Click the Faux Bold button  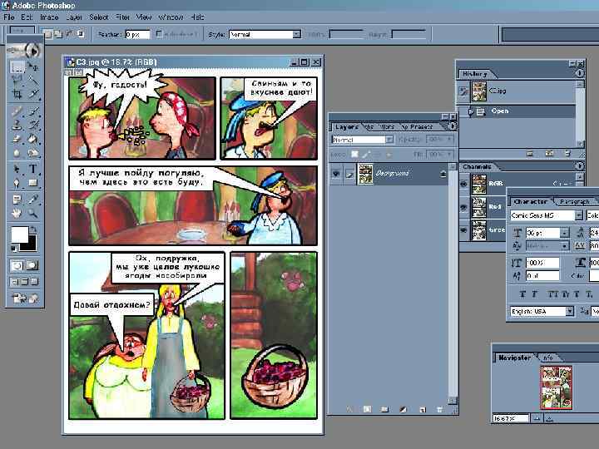(x=522, y=294)
